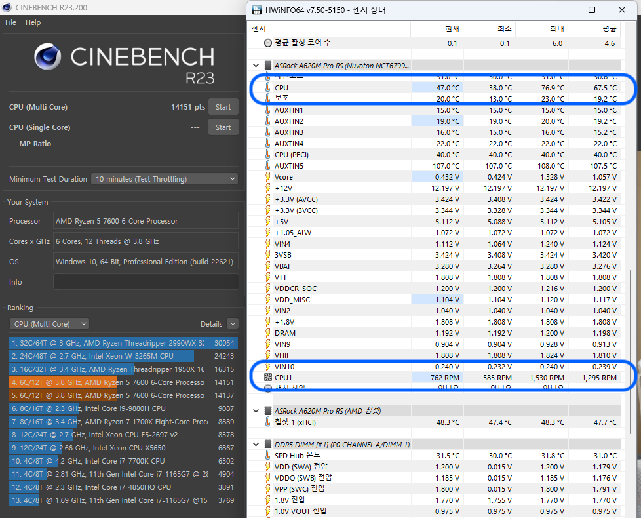This screenshot has width=641, height=518.
Task: Click the AUXTIN4 thermometer icon
Action: 268,144
